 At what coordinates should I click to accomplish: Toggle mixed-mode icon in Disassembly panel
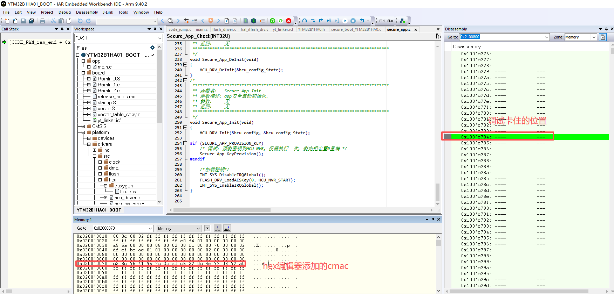click(x=603, y=37)
